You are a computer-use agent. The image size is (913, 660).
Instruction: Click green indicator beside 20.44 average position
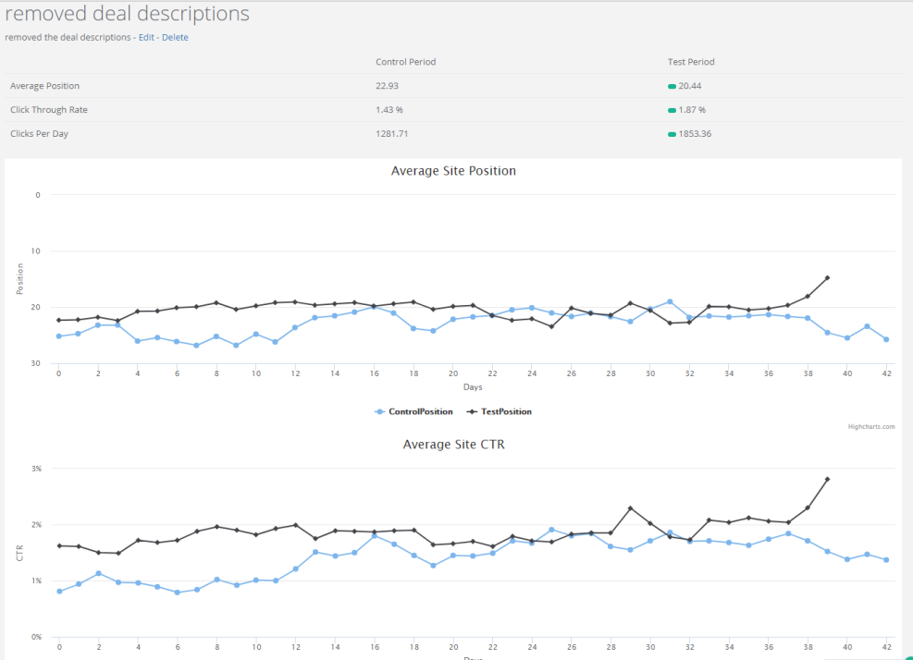coord(672,86)
